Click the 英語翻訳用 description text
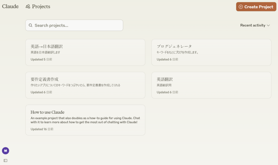 [164, 85]
